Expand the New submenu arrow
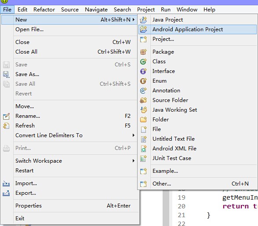Image resolution: width=258 pixels, height=226 pixels. 134,20
